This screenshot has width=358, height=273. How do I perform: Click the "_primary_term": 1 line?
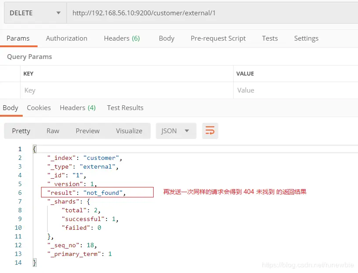pos(79,254)
